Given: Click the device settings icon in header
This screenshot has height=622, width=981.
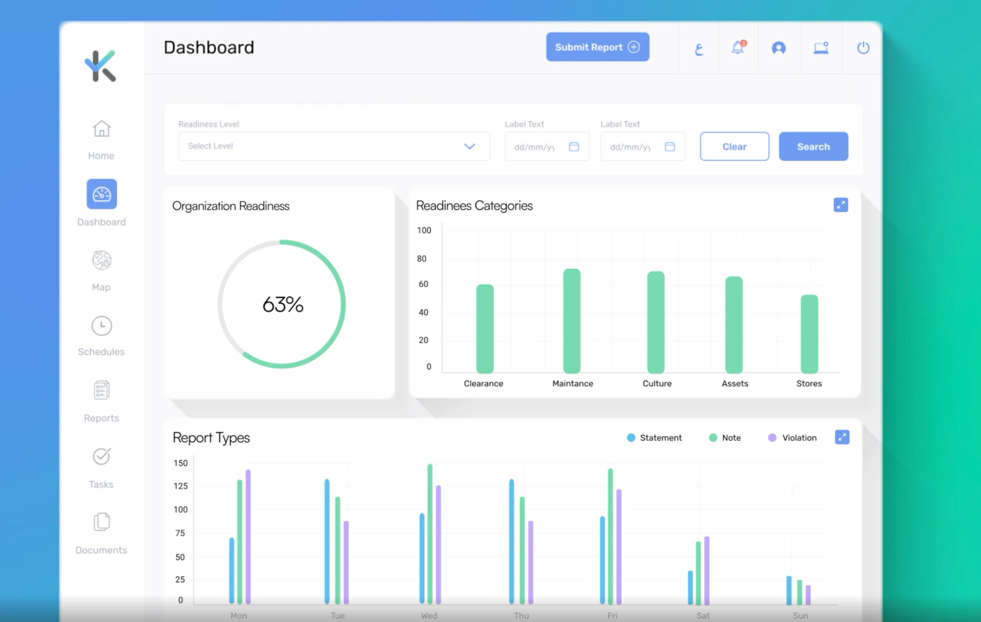Looking at the screenshot, I should pos(821,47).
